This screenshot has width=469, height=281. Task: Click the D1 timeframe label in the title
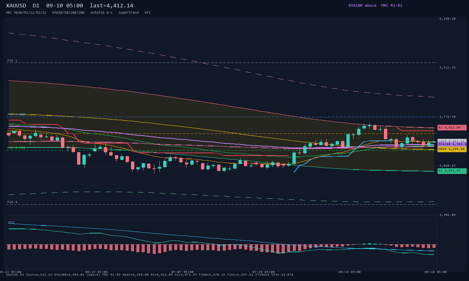pos(36,6)
